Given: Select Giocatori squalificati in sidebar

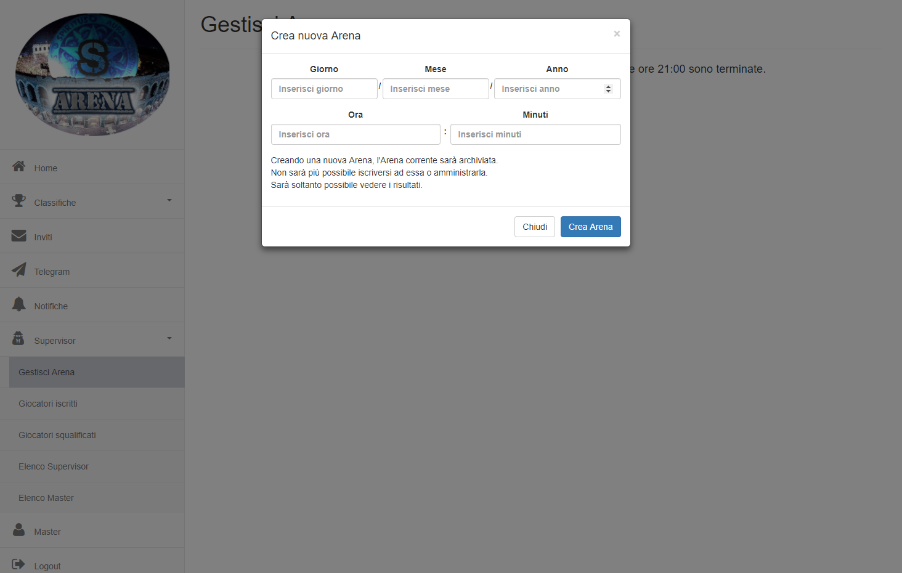Looking at the screenshot, I should [x=57, y=435].
